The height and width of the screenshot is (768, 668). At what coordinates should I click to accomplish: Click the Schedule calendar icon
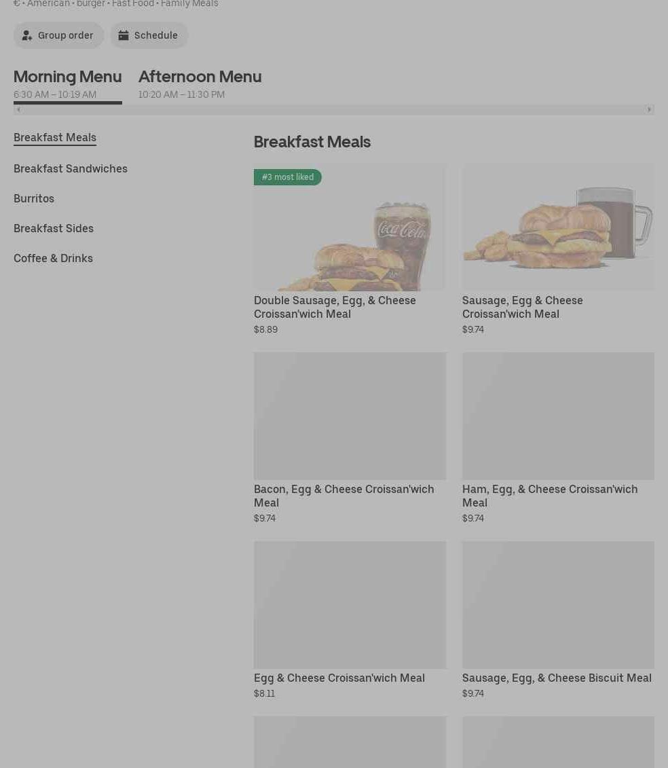click(124, 35)
